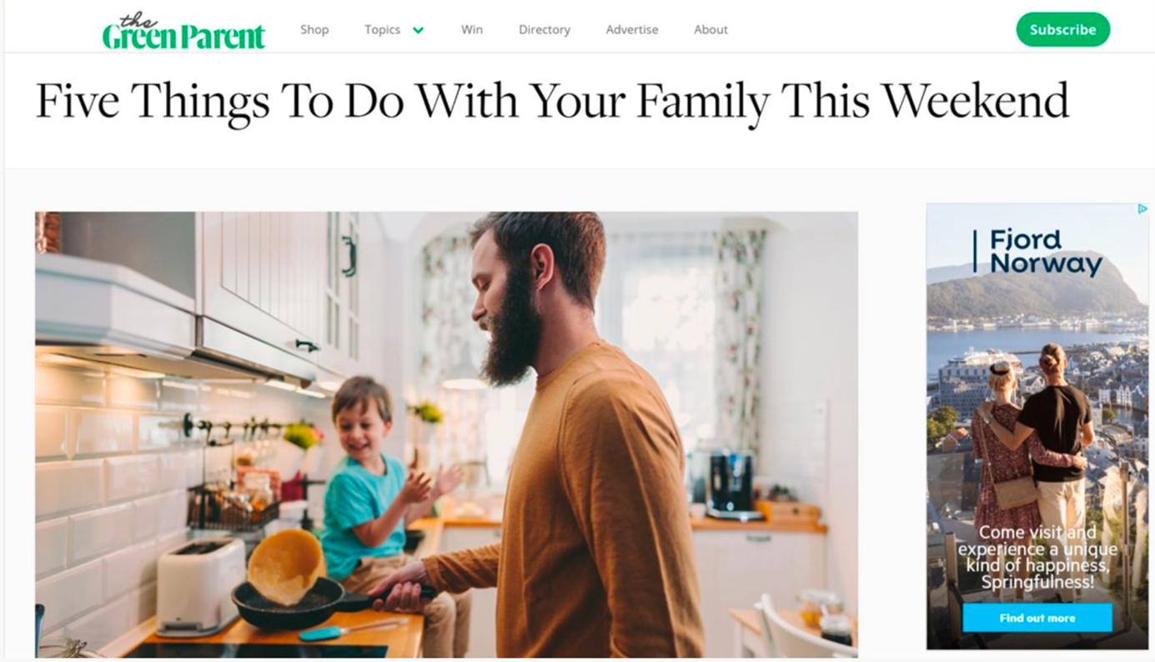Image resolution: width=1155 pixels, height=662 pixels.
Task: Visit the About page
Action: click(x=711, y=29)
